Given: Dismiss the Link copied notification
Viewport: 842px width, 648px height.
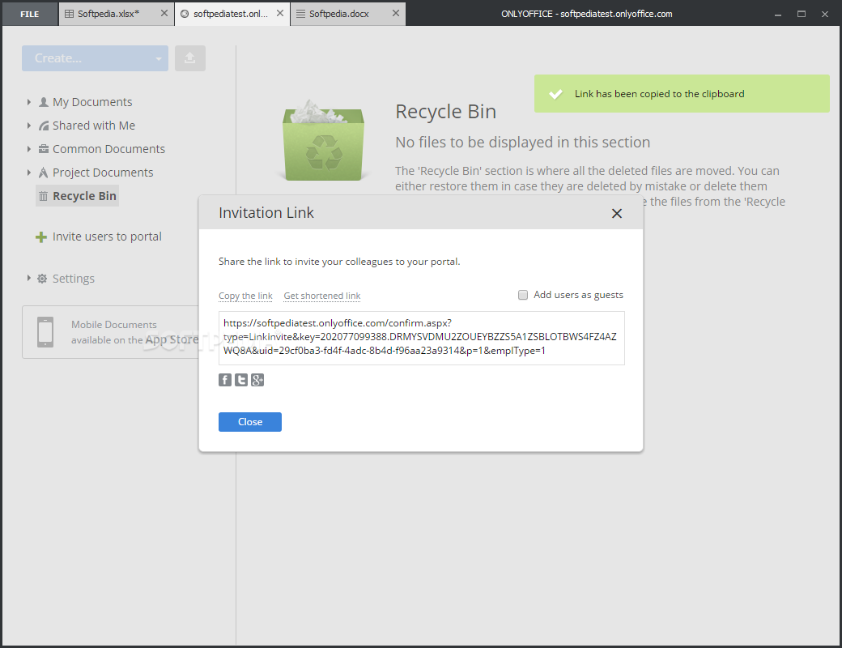Looking at the screenshot, I should 682,93.
